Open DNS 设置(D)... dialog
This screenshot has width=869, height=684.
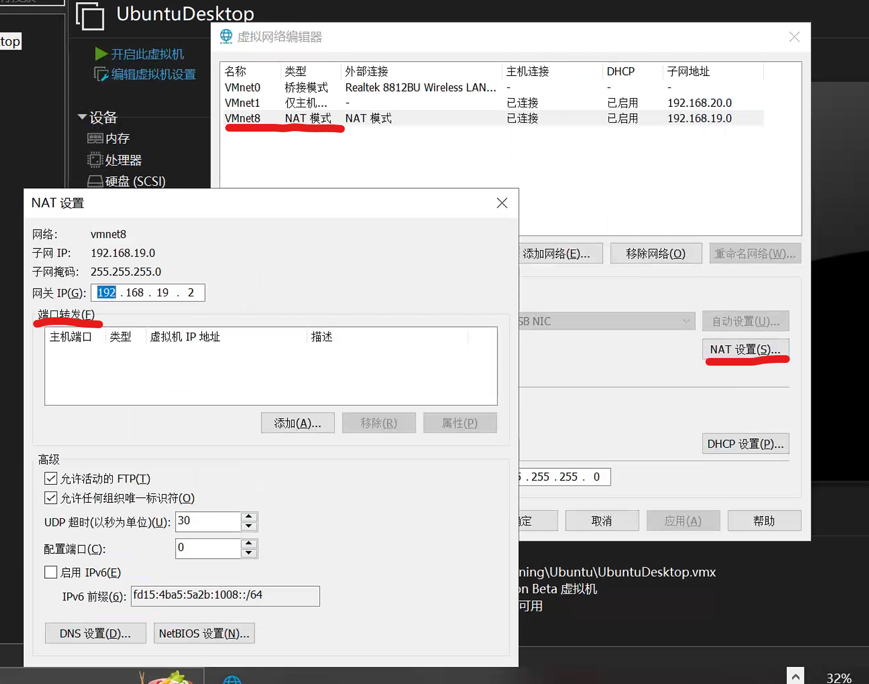(95, 633)
